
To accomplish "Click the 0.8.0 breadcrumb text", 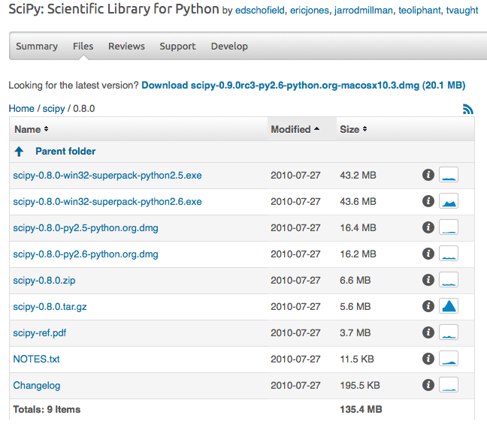I will [84, 109].
